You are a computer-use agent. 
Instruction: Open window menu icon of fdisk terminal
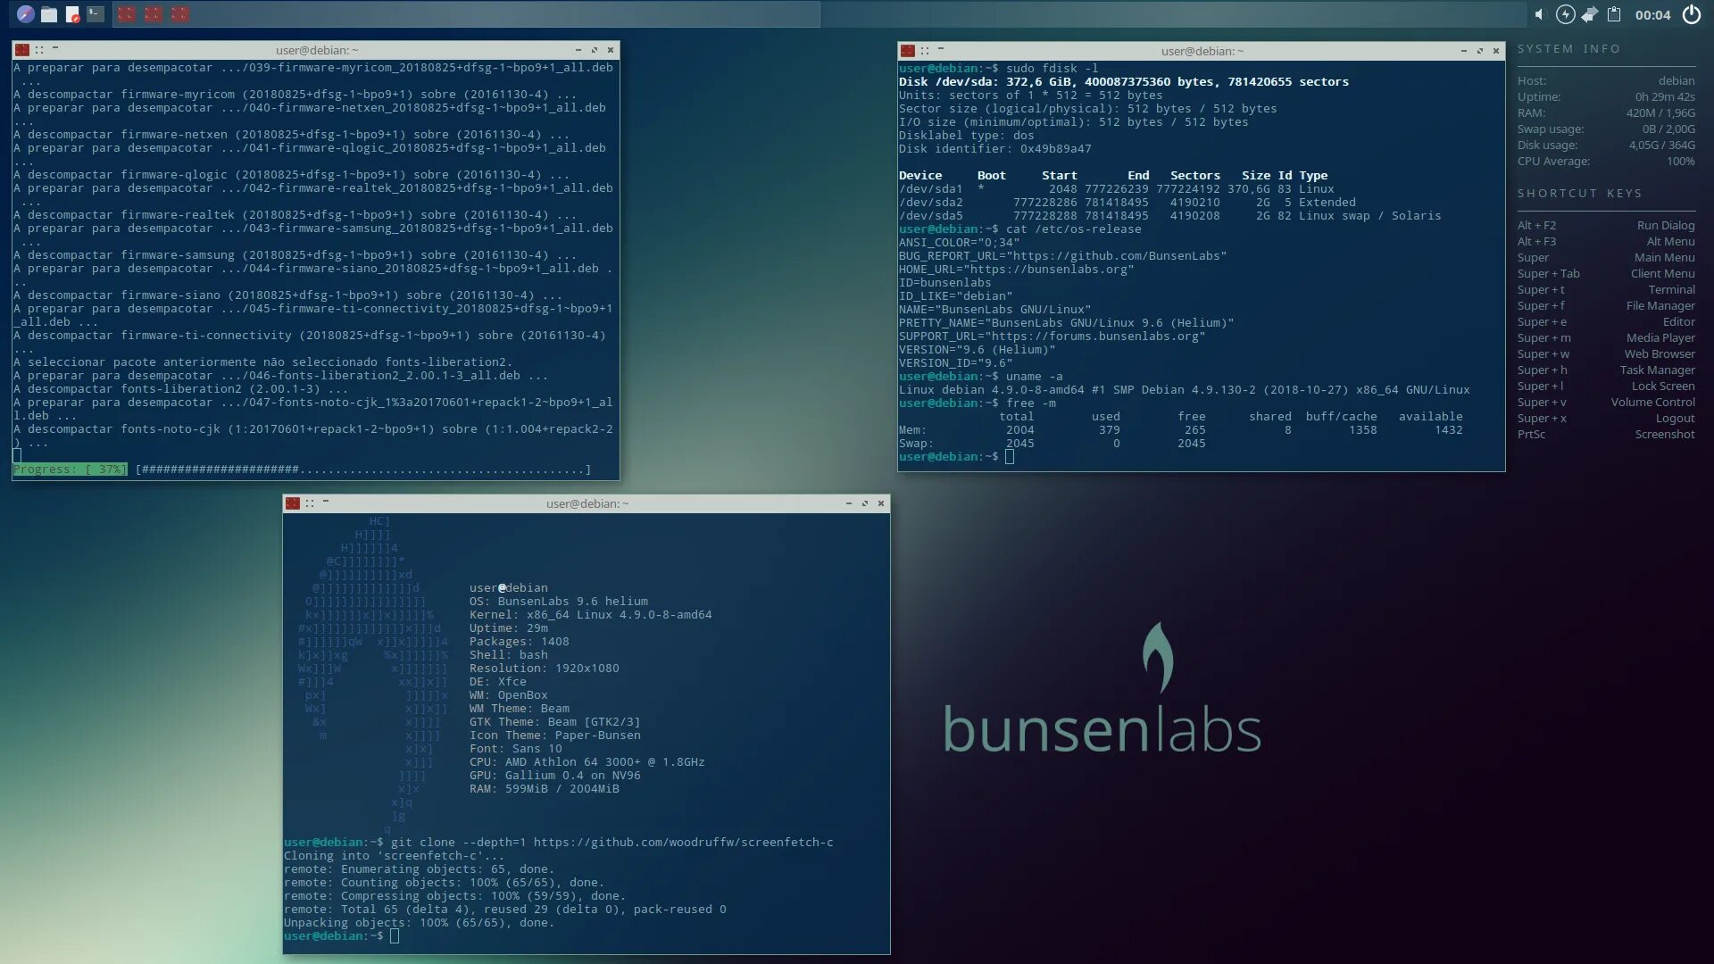point(908,51)
